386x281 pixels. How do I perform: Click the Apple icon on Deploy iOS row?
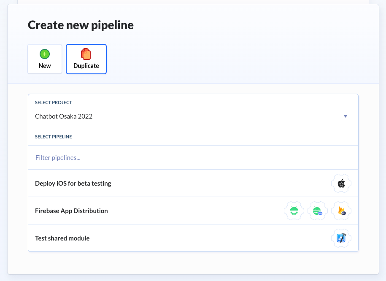click(341, 184)
